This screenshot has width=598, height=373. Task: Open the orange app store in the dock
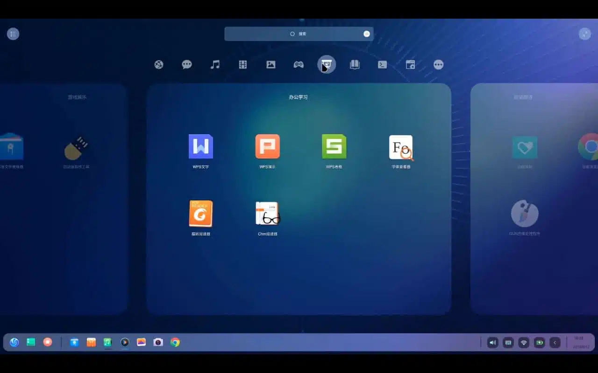(91, 342)
